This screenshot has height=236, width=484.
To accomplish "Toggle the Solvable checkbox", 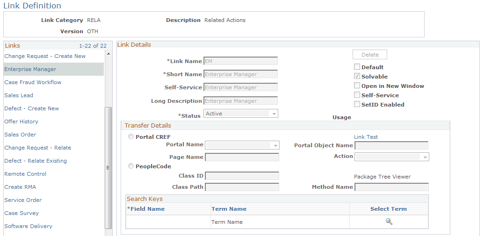I will pyautogui.click(x=357, y=76).
